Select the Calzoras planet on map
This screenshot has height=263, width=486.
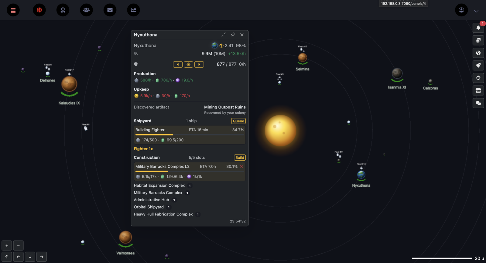click(x=430, y=81)
